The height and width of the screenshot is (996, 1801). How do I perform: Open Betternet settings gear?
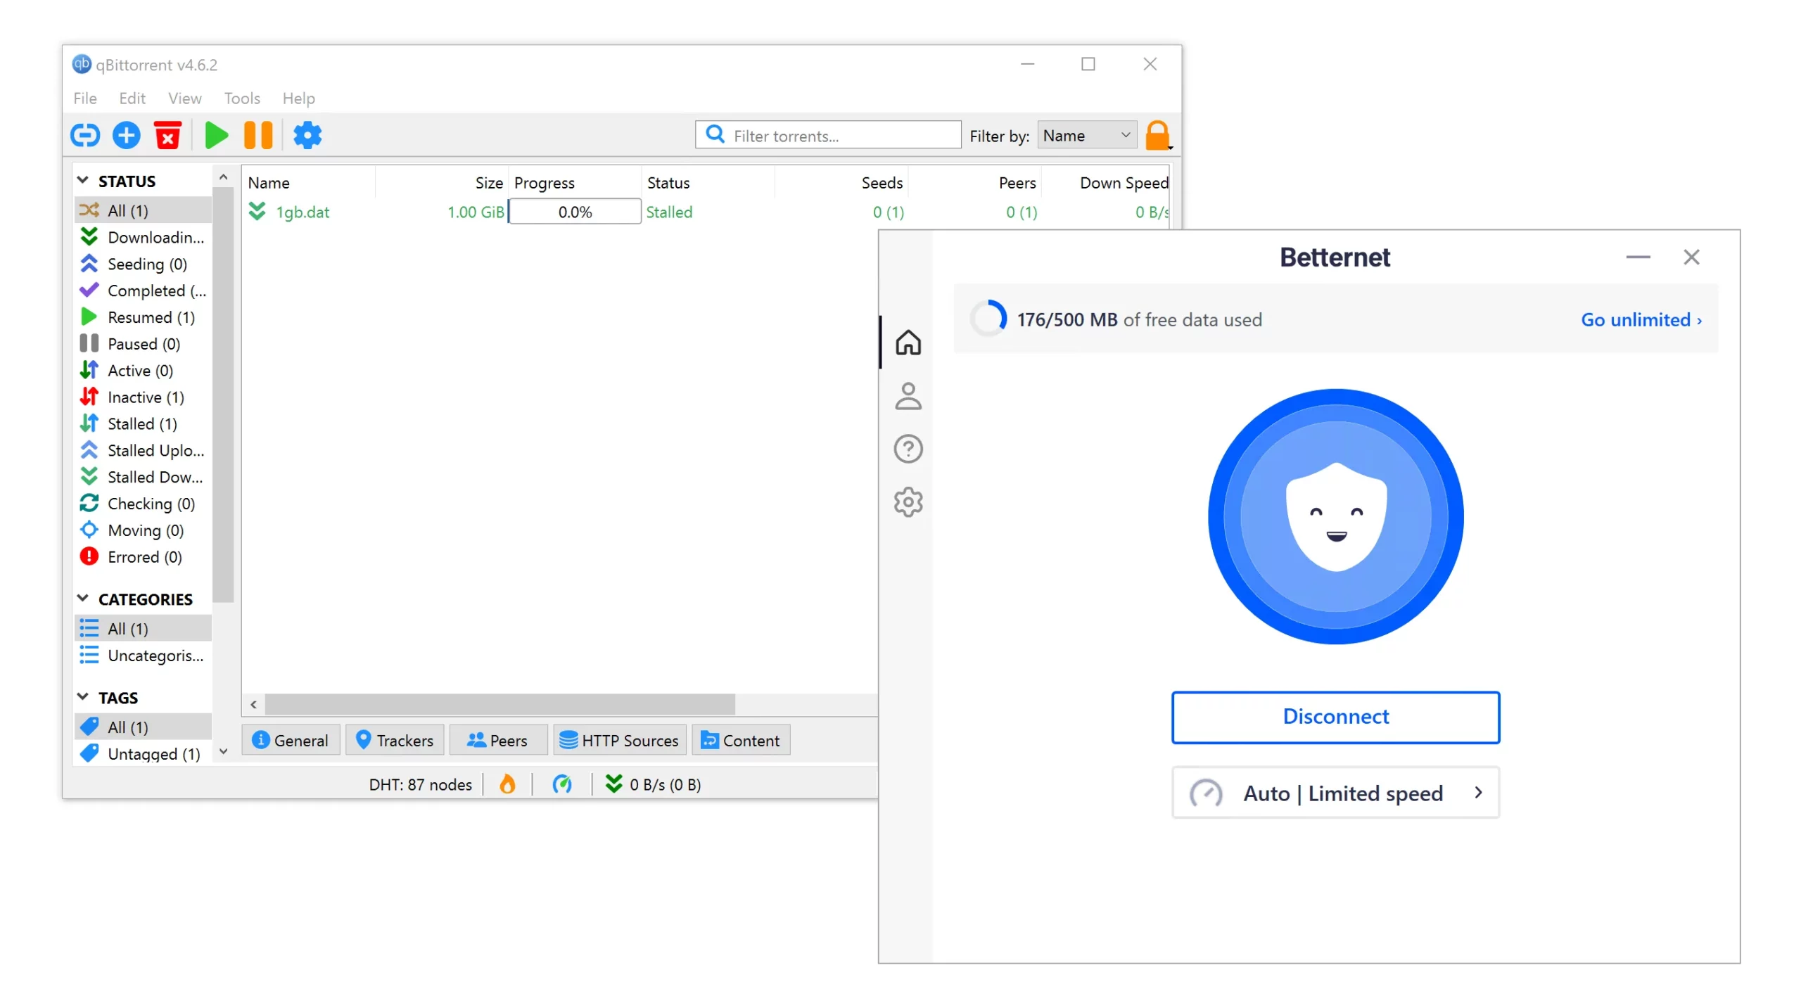909,502
